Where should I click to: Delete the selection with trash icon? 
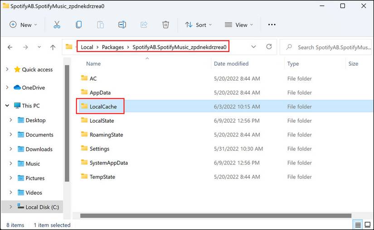coord(165,25)
